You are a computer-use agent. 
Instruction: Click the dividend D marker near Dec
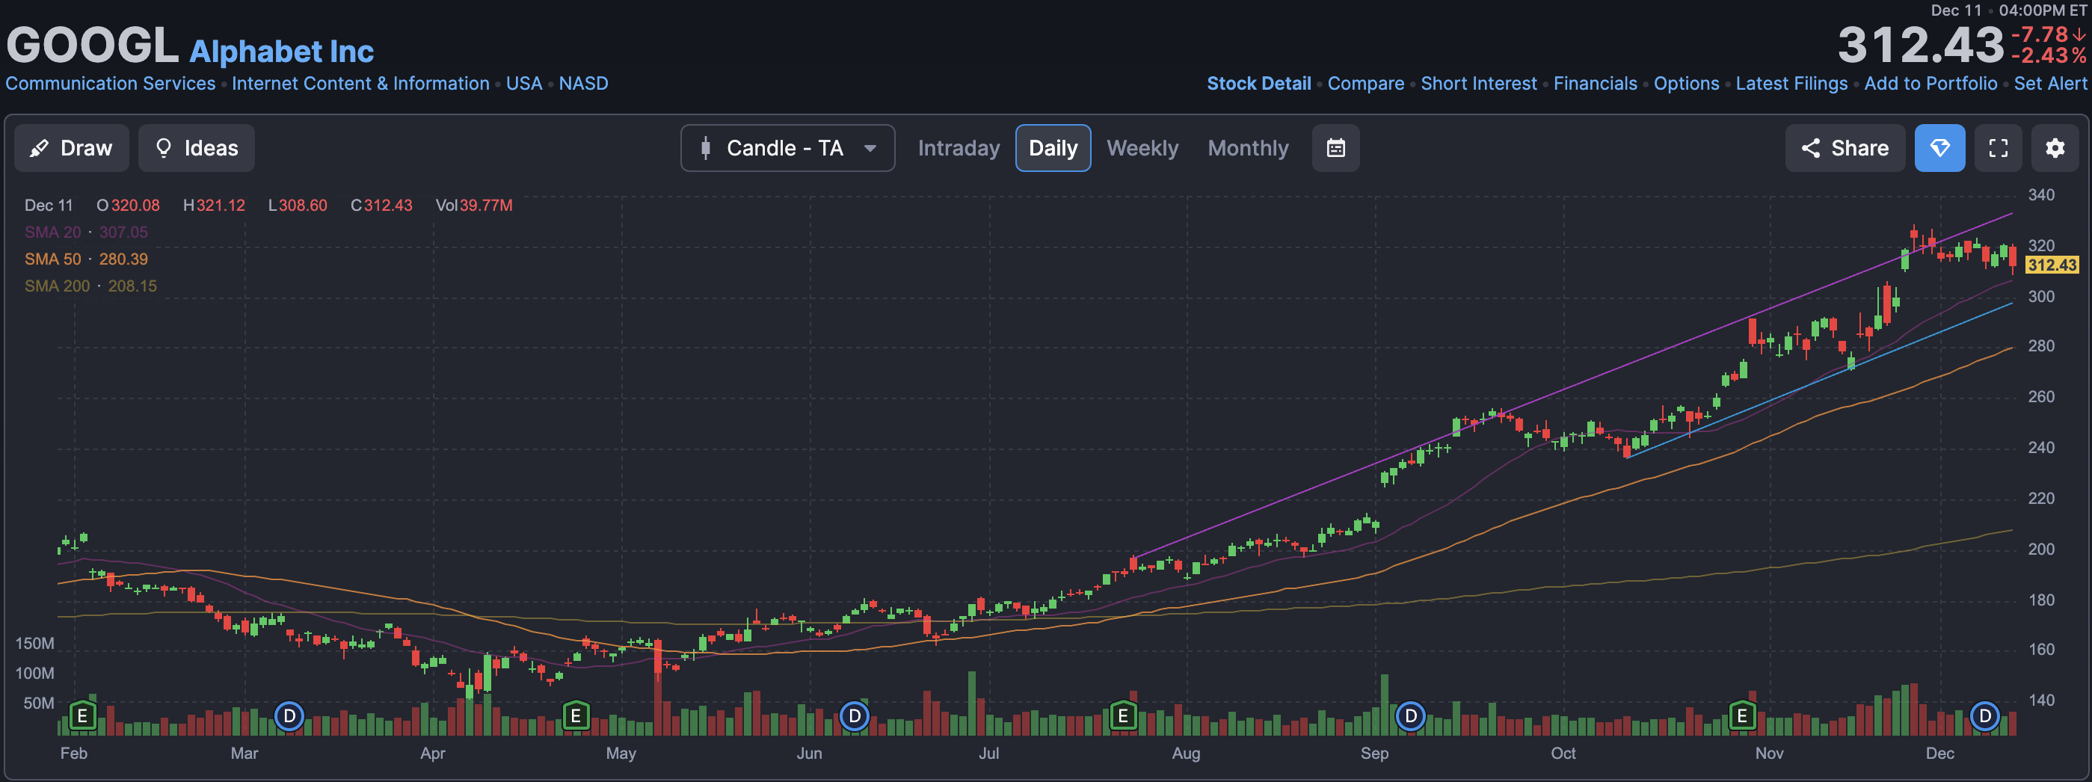click(x=1985, y=716)
